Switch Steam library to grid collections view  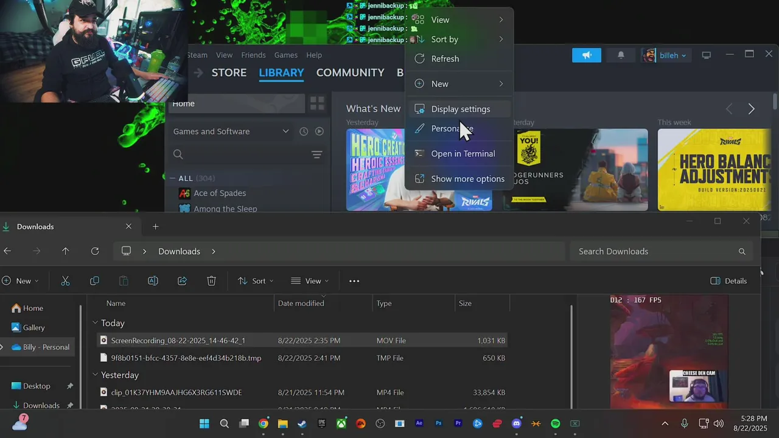(x=317, y=103)
